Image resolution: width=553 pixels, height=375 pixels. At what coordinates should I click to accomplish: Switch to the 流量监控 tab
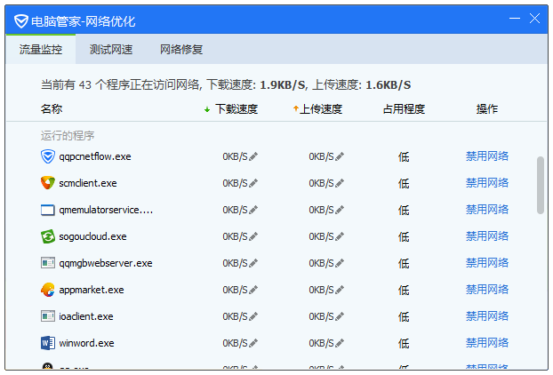41,50
